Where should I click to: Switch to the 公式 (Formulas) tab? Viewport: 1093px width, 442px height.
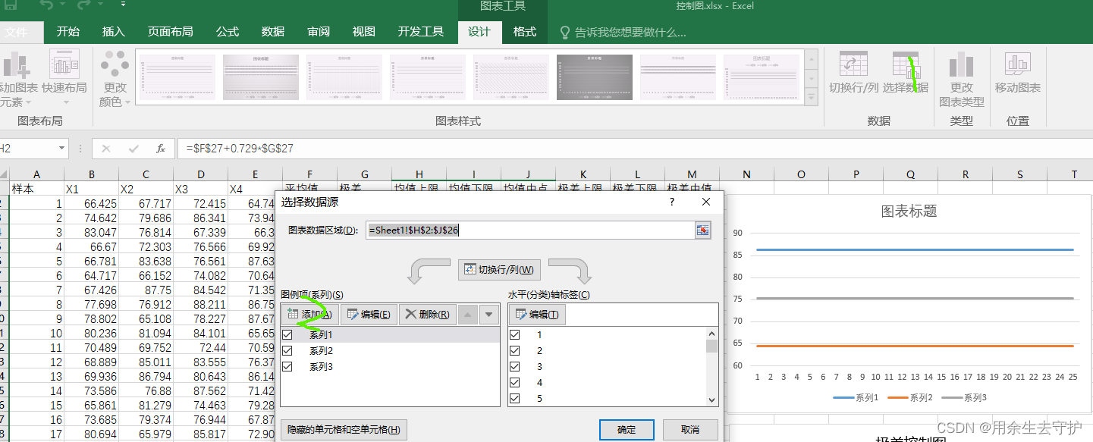pyautogui.click(x=228, y=32)
